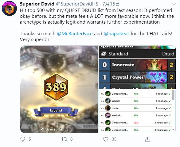Open the 7月15日 tweet date link
Screen dimensions: 180x147
point(111,4)
